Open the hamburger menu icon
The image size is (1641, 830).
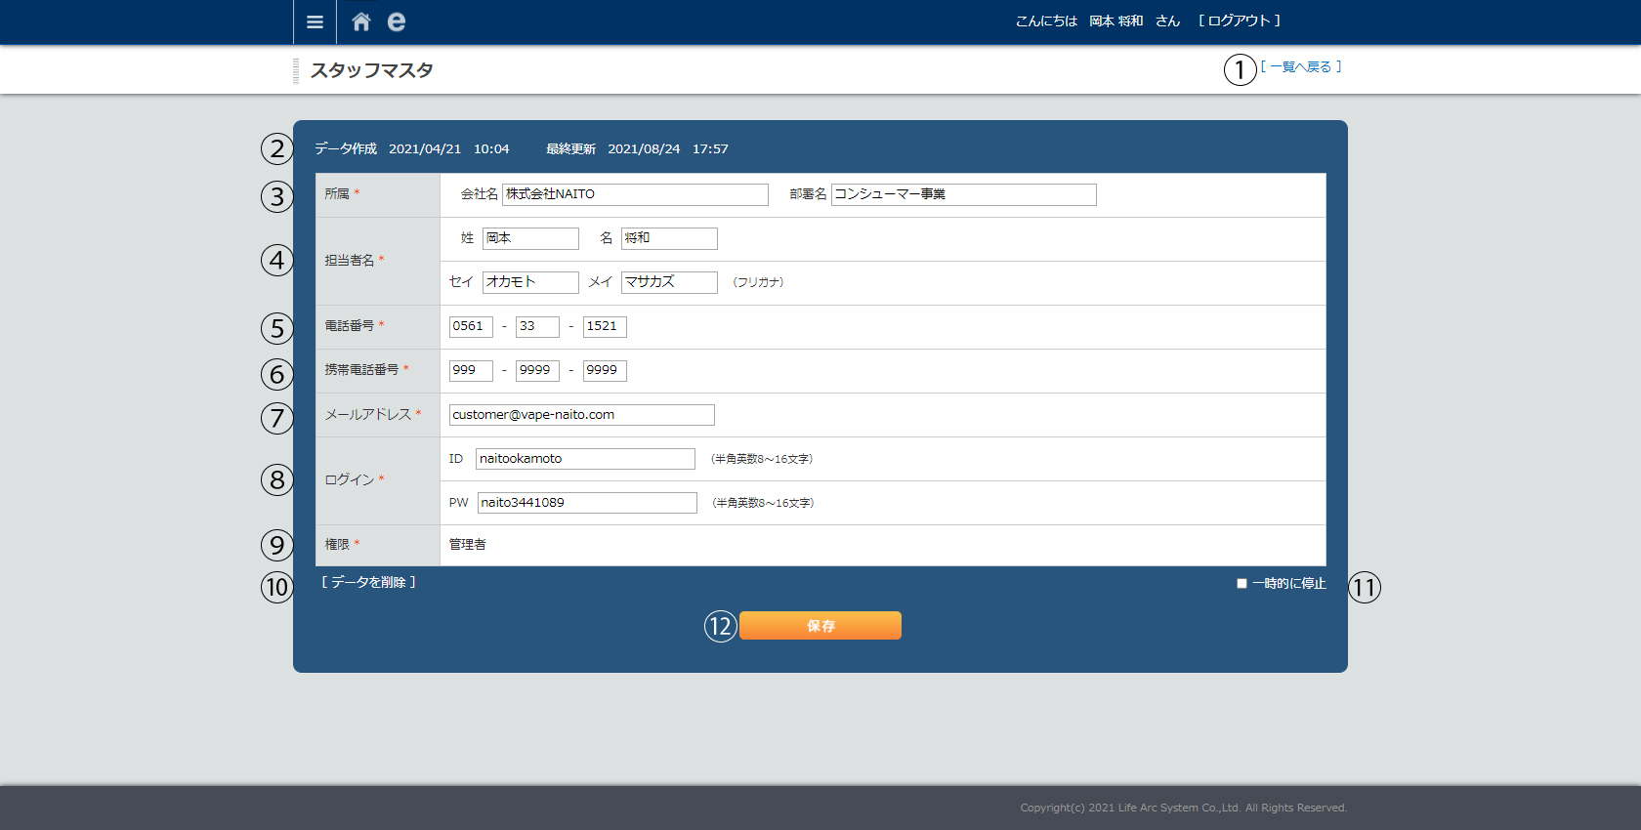click(315, 21)
